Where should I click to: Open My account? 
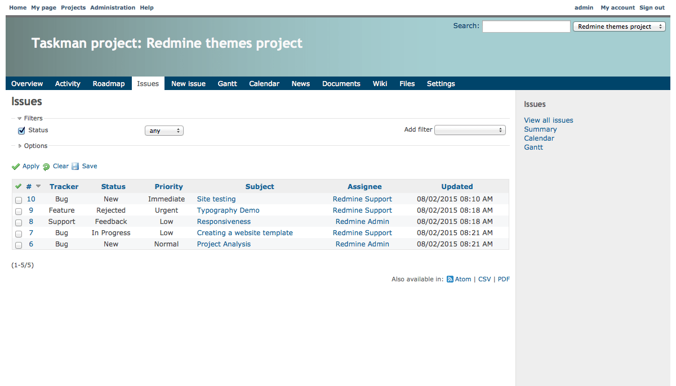(617, 7)
